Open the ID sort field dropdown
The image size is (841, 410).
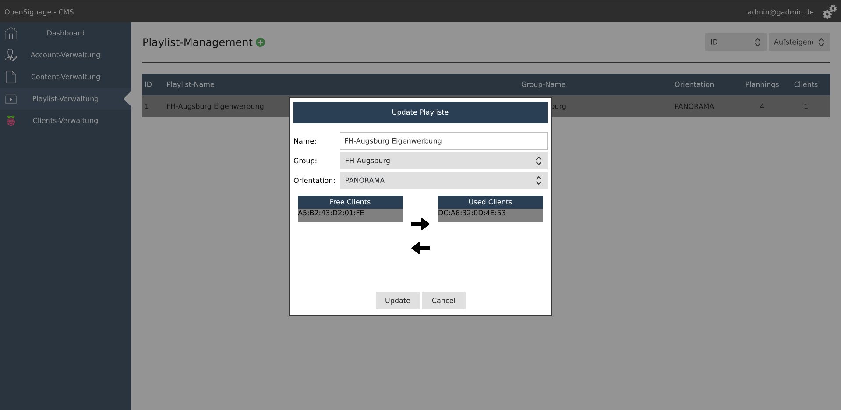(735, 42)
